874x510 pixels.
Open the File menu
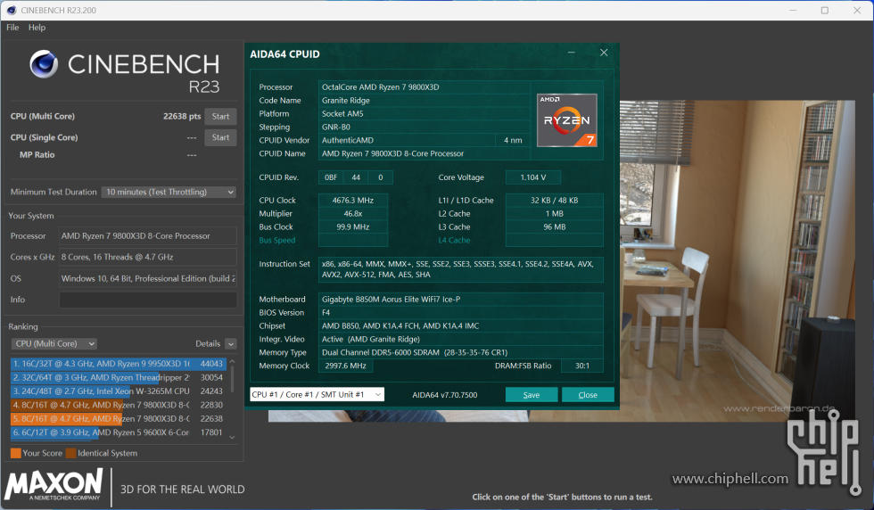point(12,28)
